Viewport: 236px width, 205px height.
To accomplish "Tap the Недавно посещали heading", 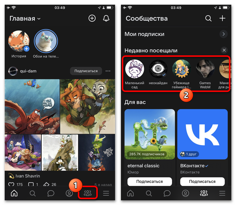I will pyautogui.click(x=151, y=50).
